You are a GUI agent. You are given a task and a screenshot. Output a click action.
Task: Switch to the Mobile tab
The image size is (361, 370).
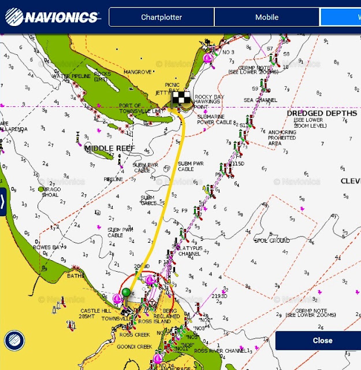267,17
